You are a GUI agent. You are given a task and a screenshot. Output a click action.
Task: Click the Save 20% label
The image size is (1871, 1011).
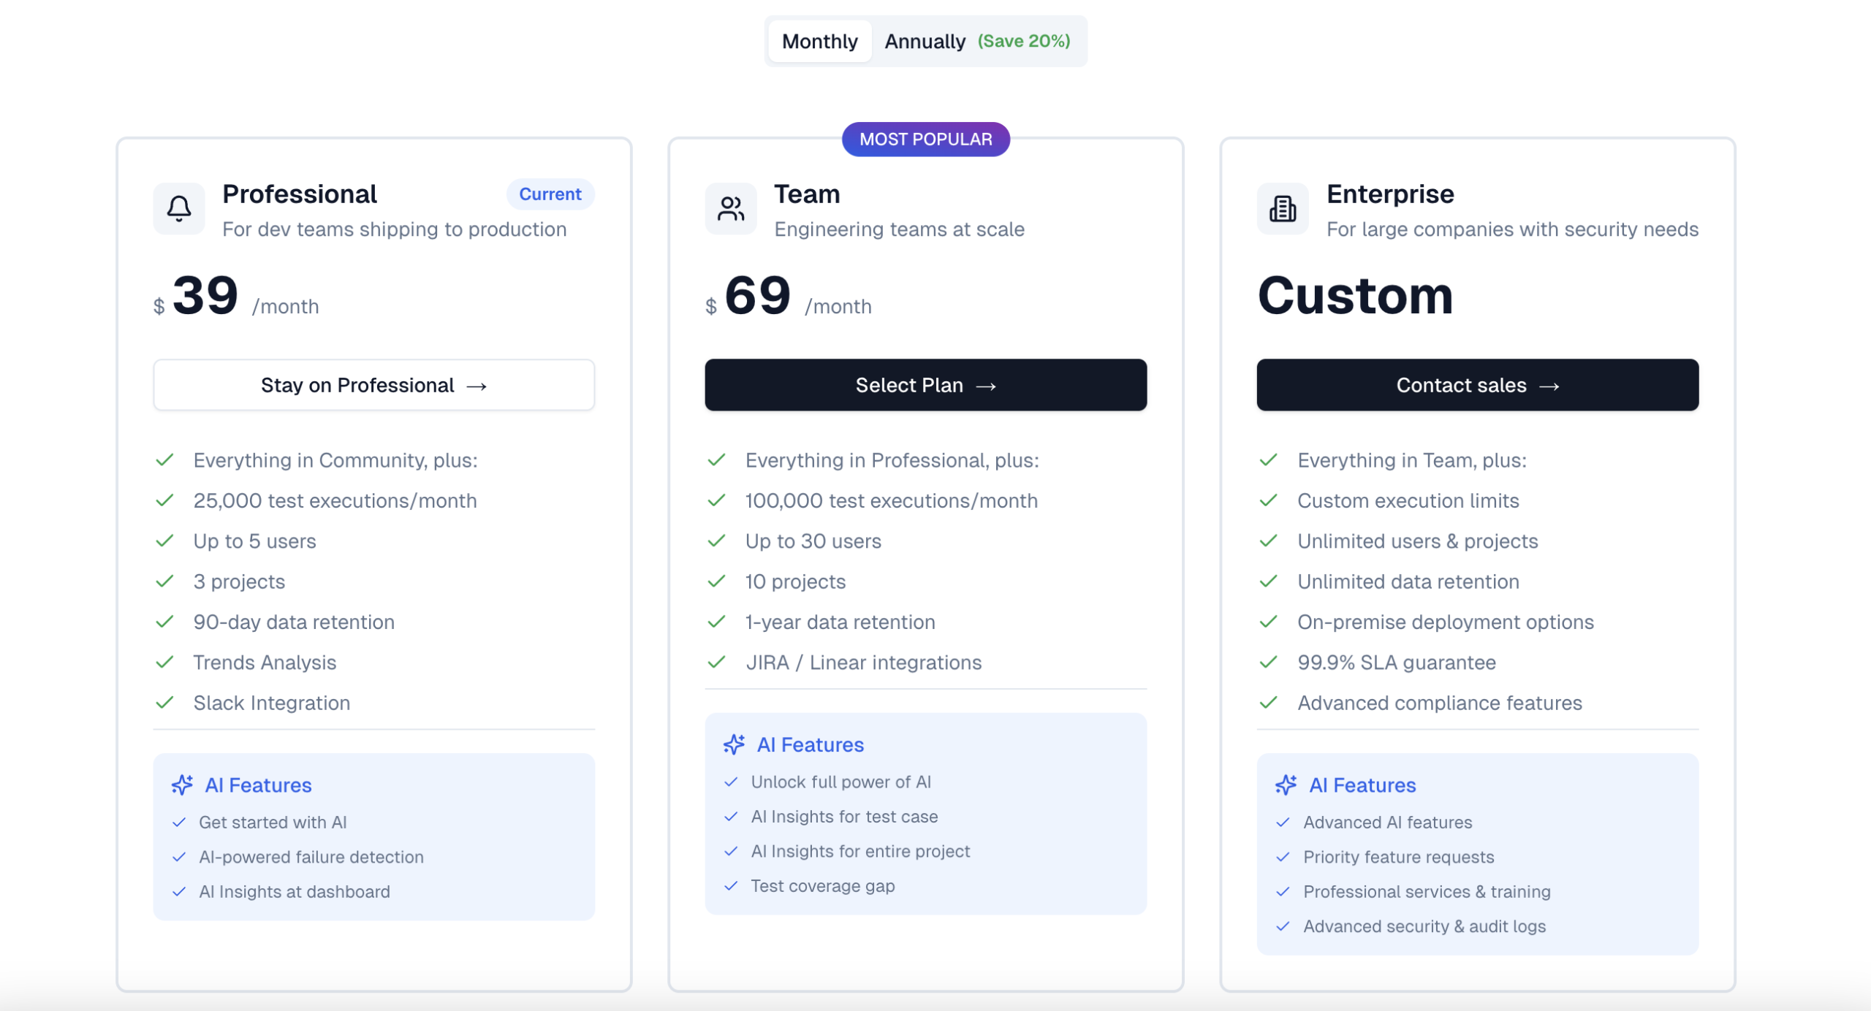pos(1023,42)
